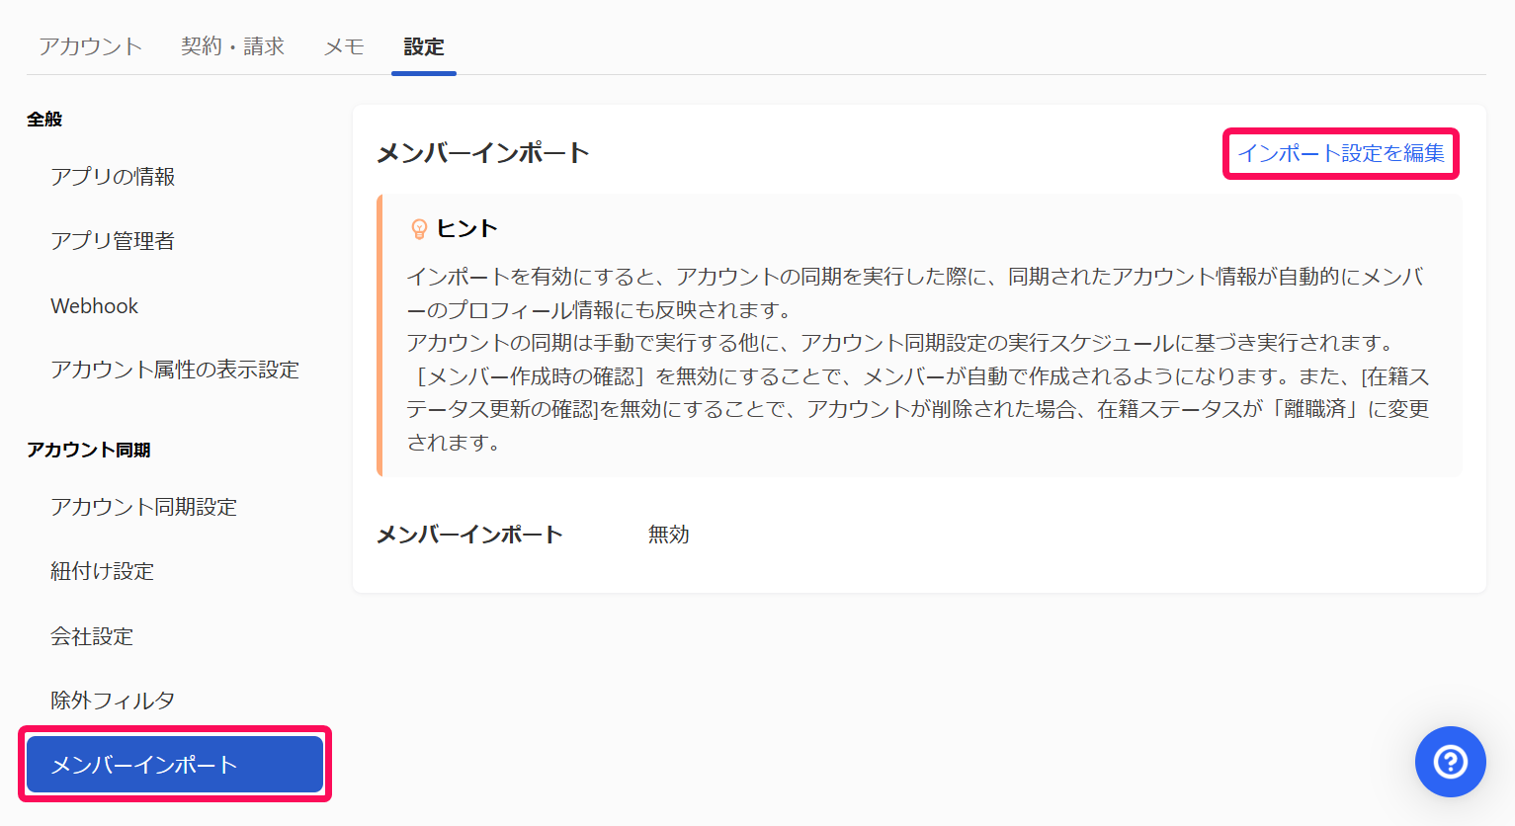Open the help question mark button

point(1450,762)
